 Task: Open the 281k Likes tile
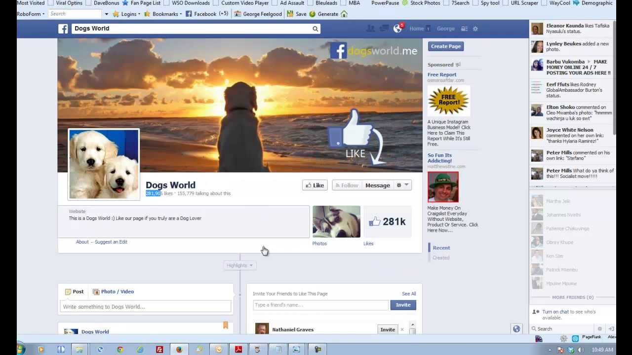pos(388,221)
